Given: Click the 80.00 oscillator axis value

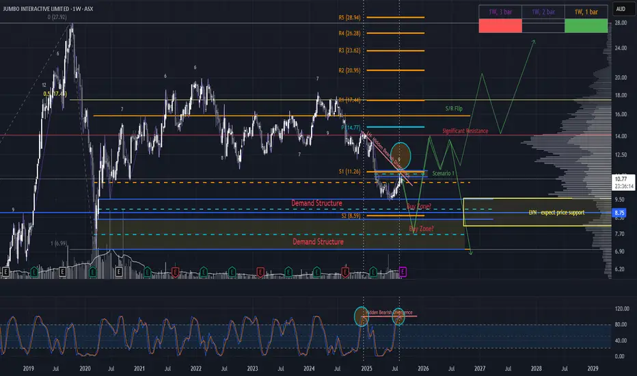Looking at the screenshot, I should [x=620, y=324].
